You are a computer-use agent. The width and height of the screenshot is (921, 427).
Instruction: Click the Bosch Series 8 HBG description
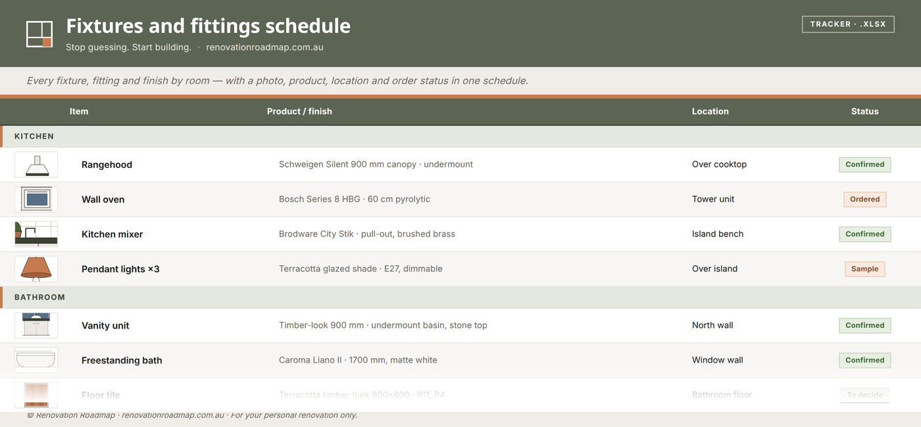[355, 200]
